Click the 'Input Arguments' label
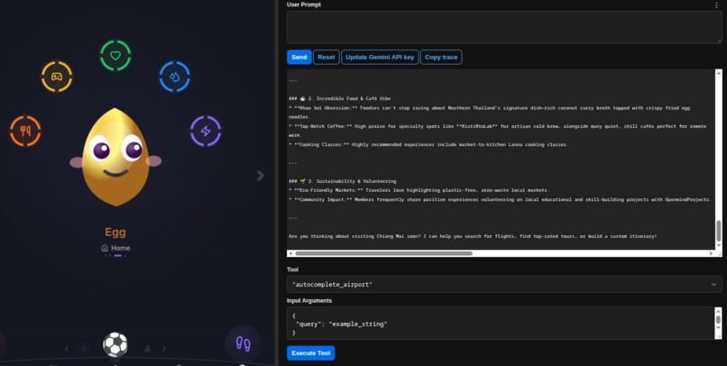Viewport: 727px width, 366px height. click(309, 301)
